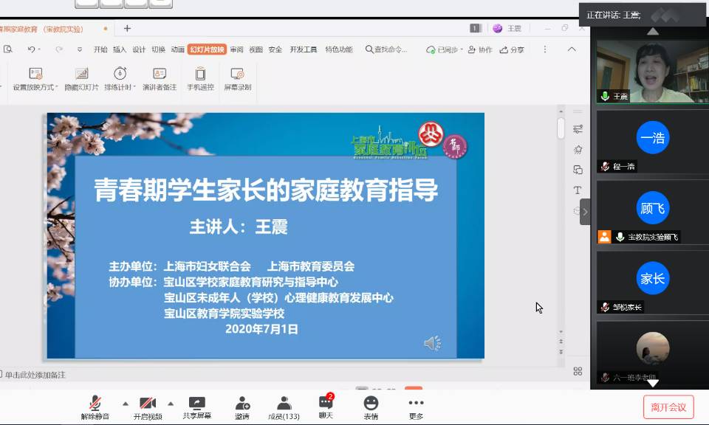Viewport: 709px width, 425px height.
Task: Turn on camera with 开启视频
Action: (x=148, y=403)
